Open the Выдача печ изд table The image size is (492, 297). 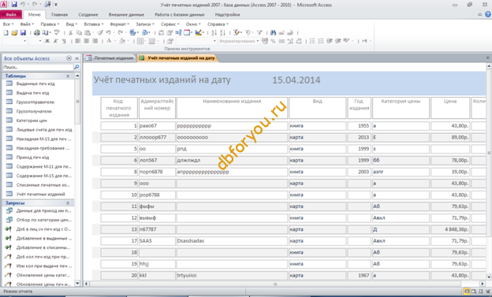pyautogui.click(x=32, y=93)
